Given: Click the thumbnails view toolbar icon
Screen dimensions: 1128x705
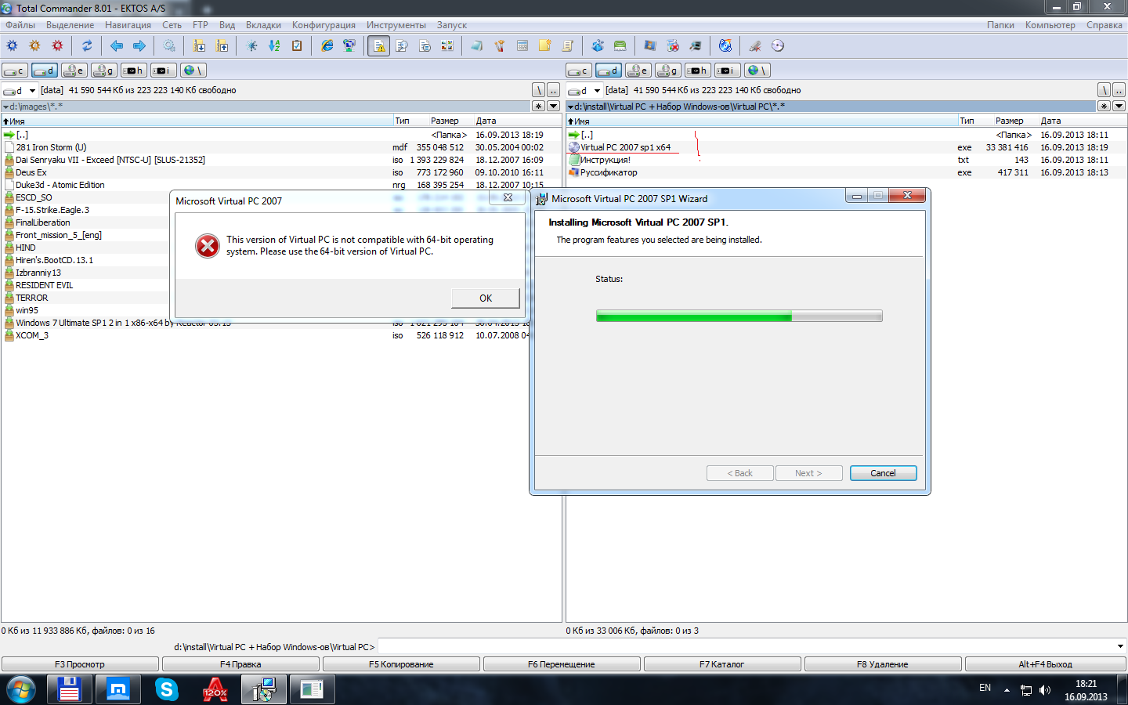Looking at the screenshot, I should click(447, 46).
